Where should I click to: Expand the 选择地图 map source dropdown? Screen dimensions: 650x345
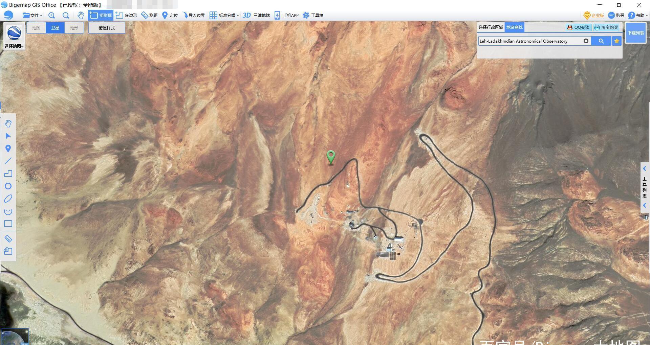click(x=14, y=46)
